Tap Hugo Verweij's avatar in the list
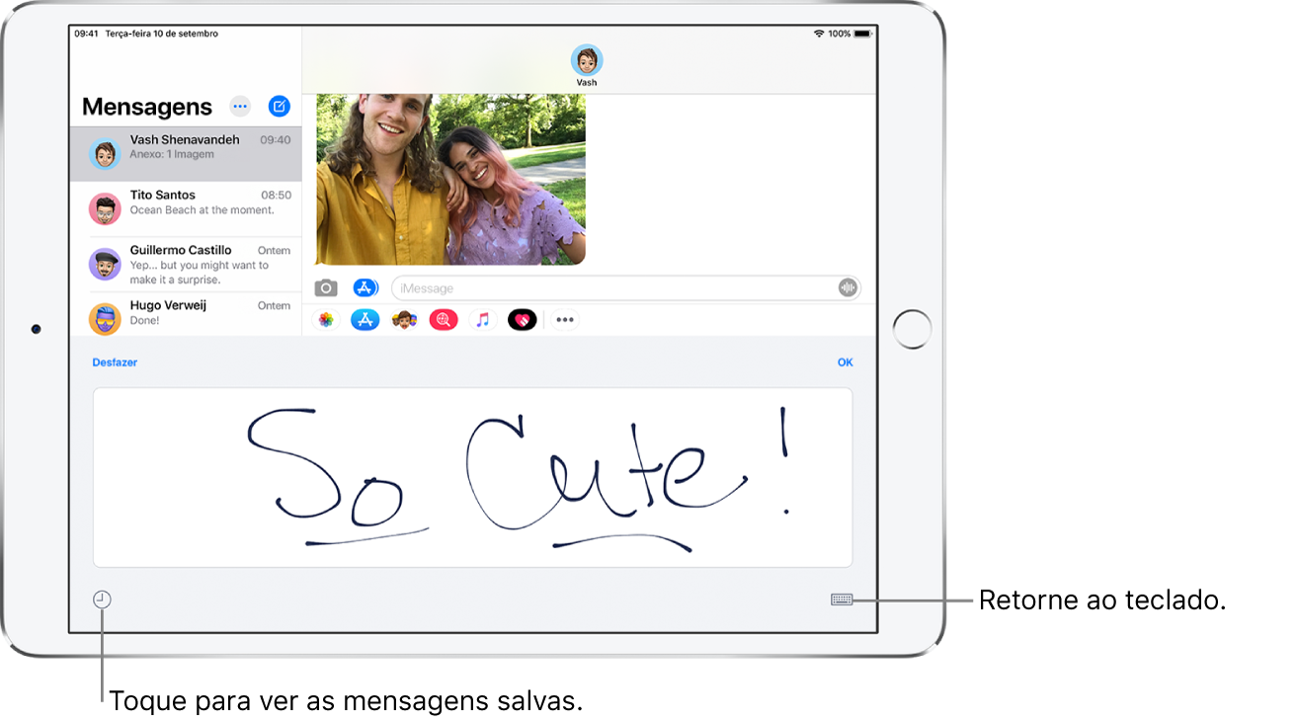Screen dimensions: 1298x723 [105, 318]
